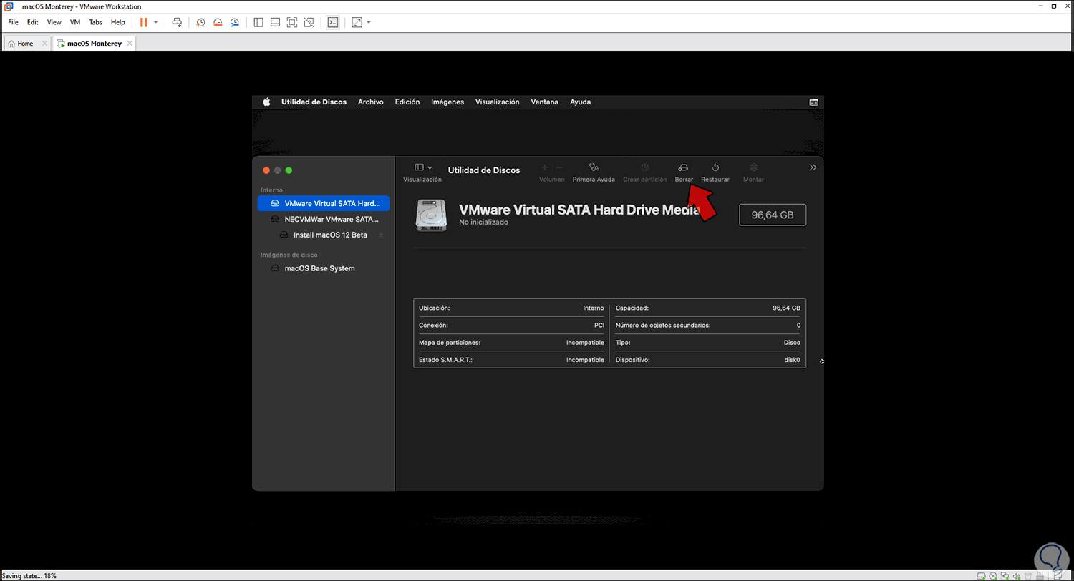The image size is (1074, 581).
Task: Open the Edición menu
Action: (407, 102)
